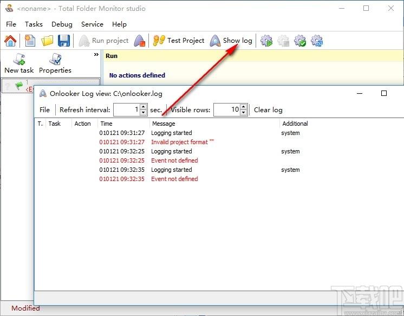Viewport: 404px width, 316px height.
Task: Click the Home icon in toolbar
Action: click(x=10, y=41)
